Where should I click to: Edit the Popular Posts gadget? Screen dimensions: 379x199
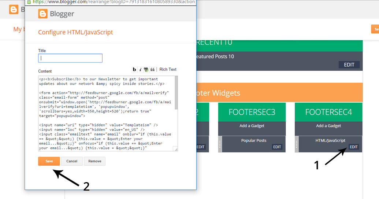pyautogui.click(x=277, y=147)
